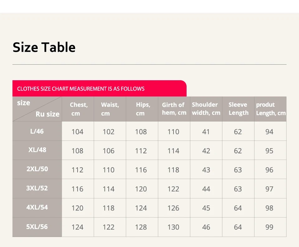Select the Waist, cm column header
The width and height of the screenshot is (299, 247).
click(110, 109)
